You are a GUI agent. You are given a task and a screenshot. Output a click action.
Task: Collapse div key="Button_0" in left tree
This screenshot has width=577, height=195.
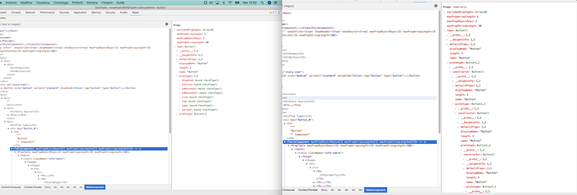tap(9, 129)
